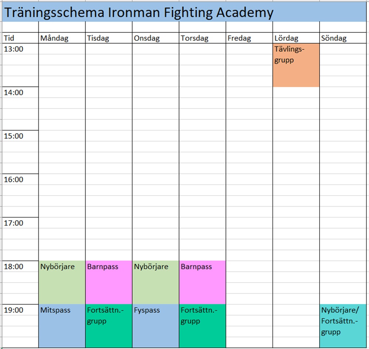Viewport: 369px width, 349px height.
Task: Select the 15:00 time cell
Action: click(x=20, y=136)
